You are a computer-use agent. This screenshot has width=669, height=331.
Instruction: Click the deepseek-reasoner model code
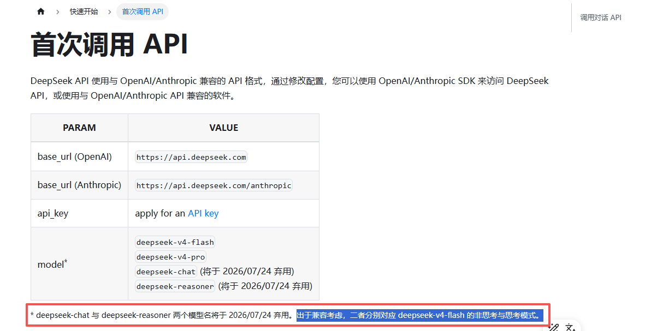175,286
